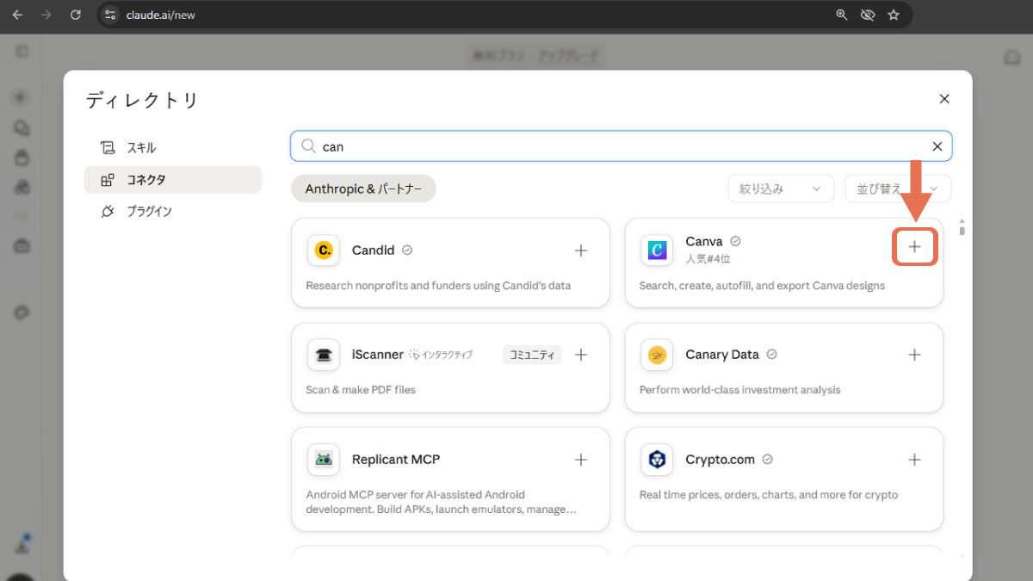
Task: Add the Candid connector with plus button
Action: 581,250
